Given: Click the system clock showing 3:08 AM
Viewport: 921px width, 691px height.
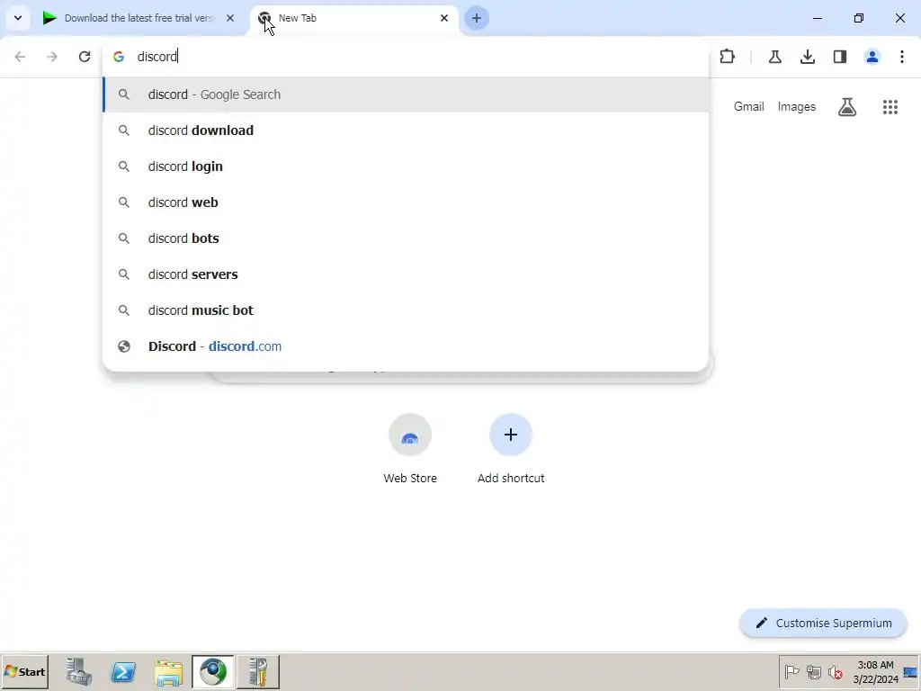Looking at the screenshot, I should tap(875, 671).
